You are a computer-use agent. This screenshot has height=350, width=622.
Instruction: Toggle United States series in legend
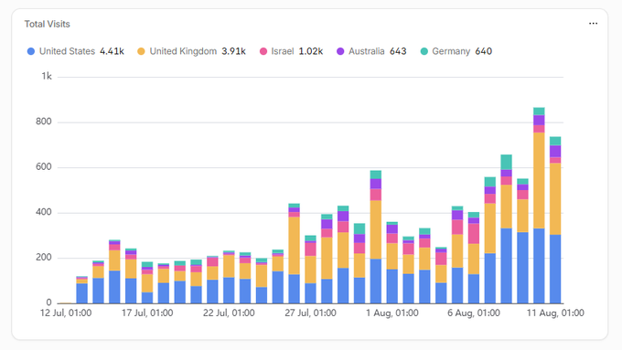coord(75,51)
